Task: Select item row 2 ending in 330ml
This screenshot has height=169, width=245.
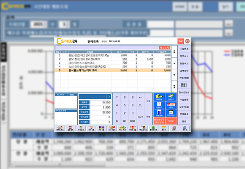Action: [x=113, y=59]
